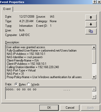Click the Client-IP-Address line
This screenshot has width=101, height=112.
[26, 64]
